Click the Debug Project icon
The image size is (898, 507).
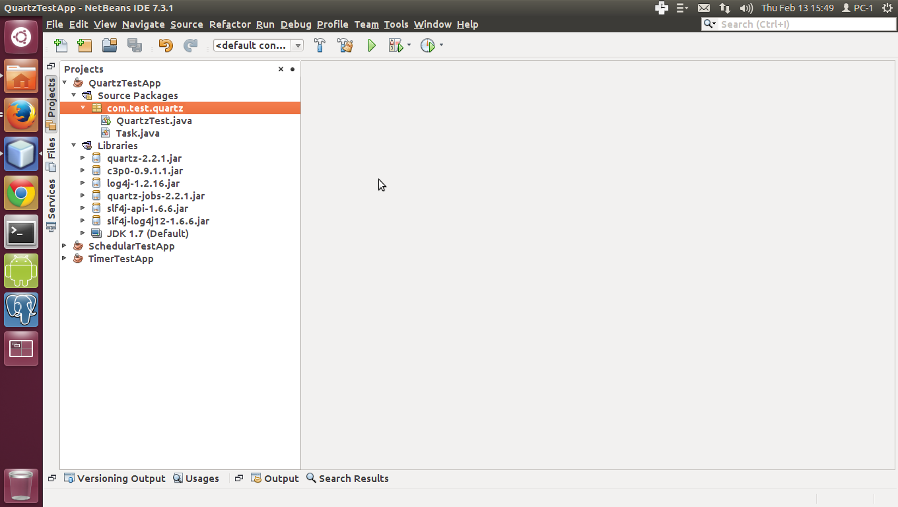pyautogui.click(x=396, y=46)
